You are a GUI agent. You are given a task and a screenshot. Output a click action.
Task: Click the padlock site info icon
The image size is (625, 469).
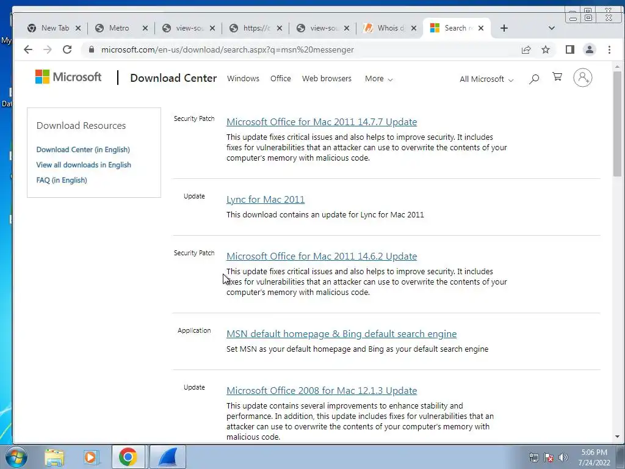pos(92,49)
